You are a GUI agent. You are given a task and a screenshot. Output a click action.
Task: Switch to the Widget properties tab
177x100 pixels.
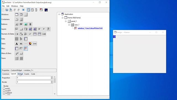pyautogui.click(x=20, y=74)
